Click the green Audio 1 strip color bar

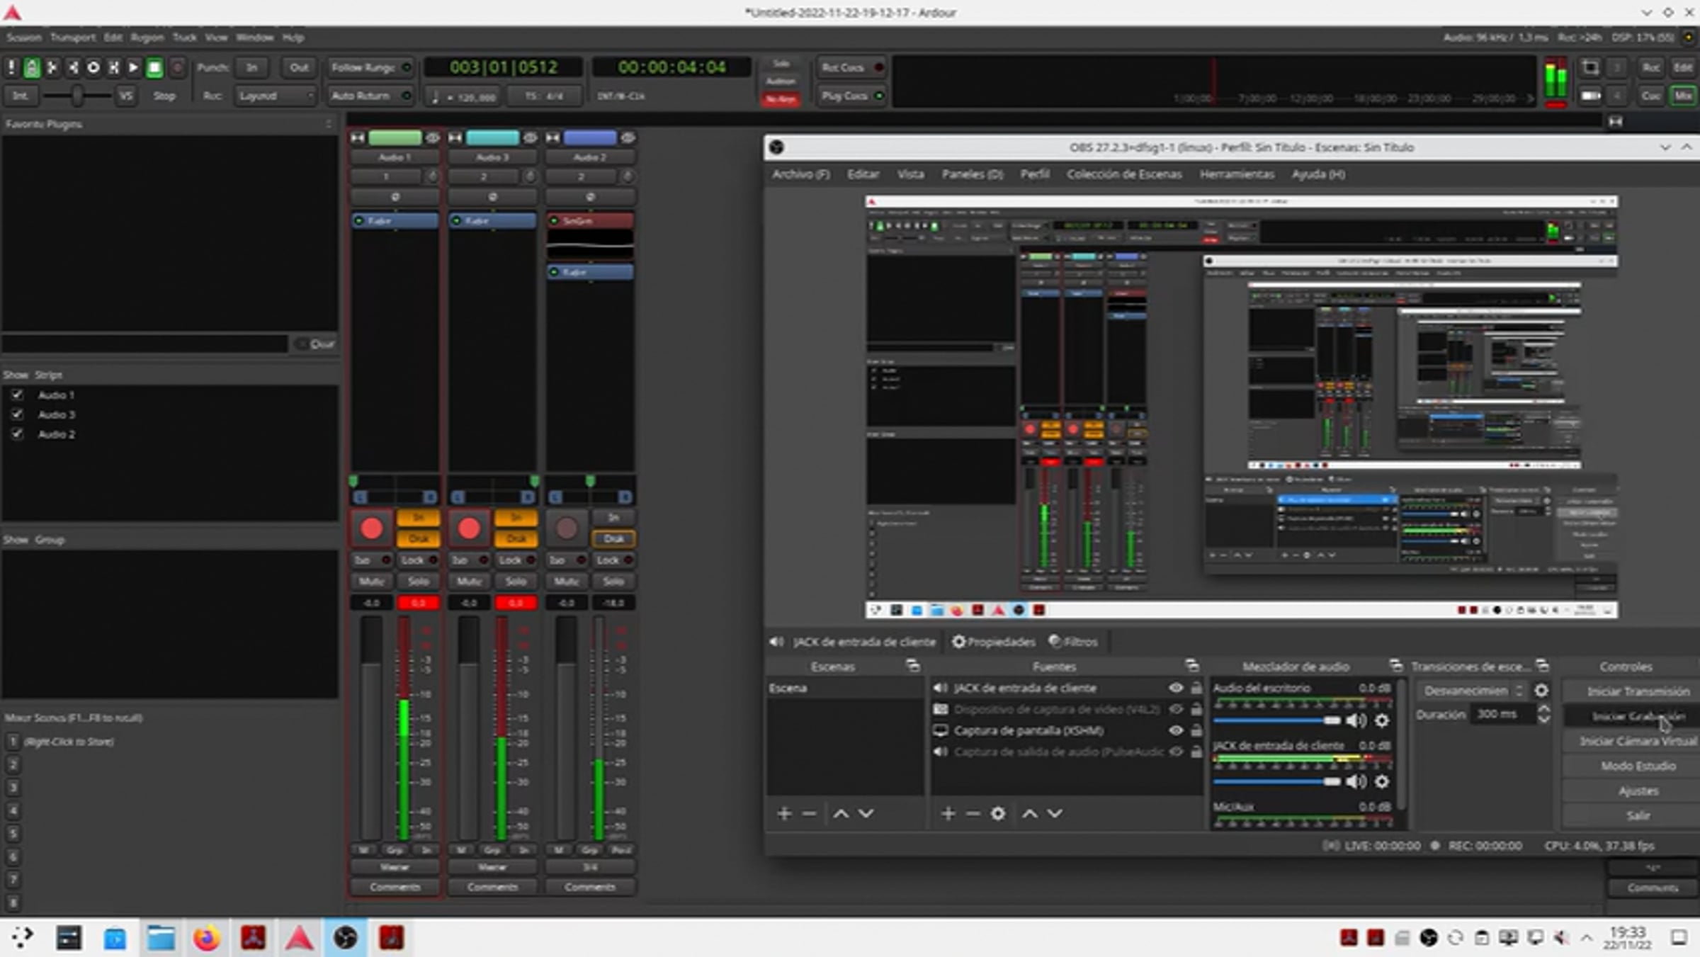coord(395,137)
